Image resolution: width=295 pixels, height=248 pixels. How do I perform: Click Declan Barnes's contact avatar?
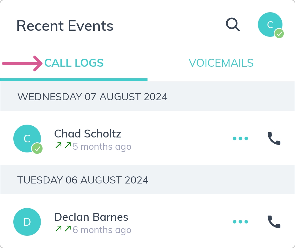point(27,222)
